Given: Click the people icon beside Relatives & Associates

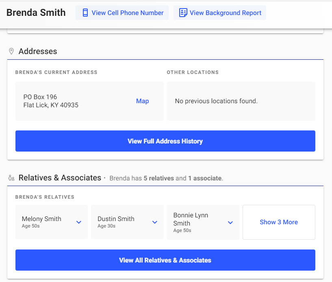Looking at the screenshot, I should (x=11, y=178).
